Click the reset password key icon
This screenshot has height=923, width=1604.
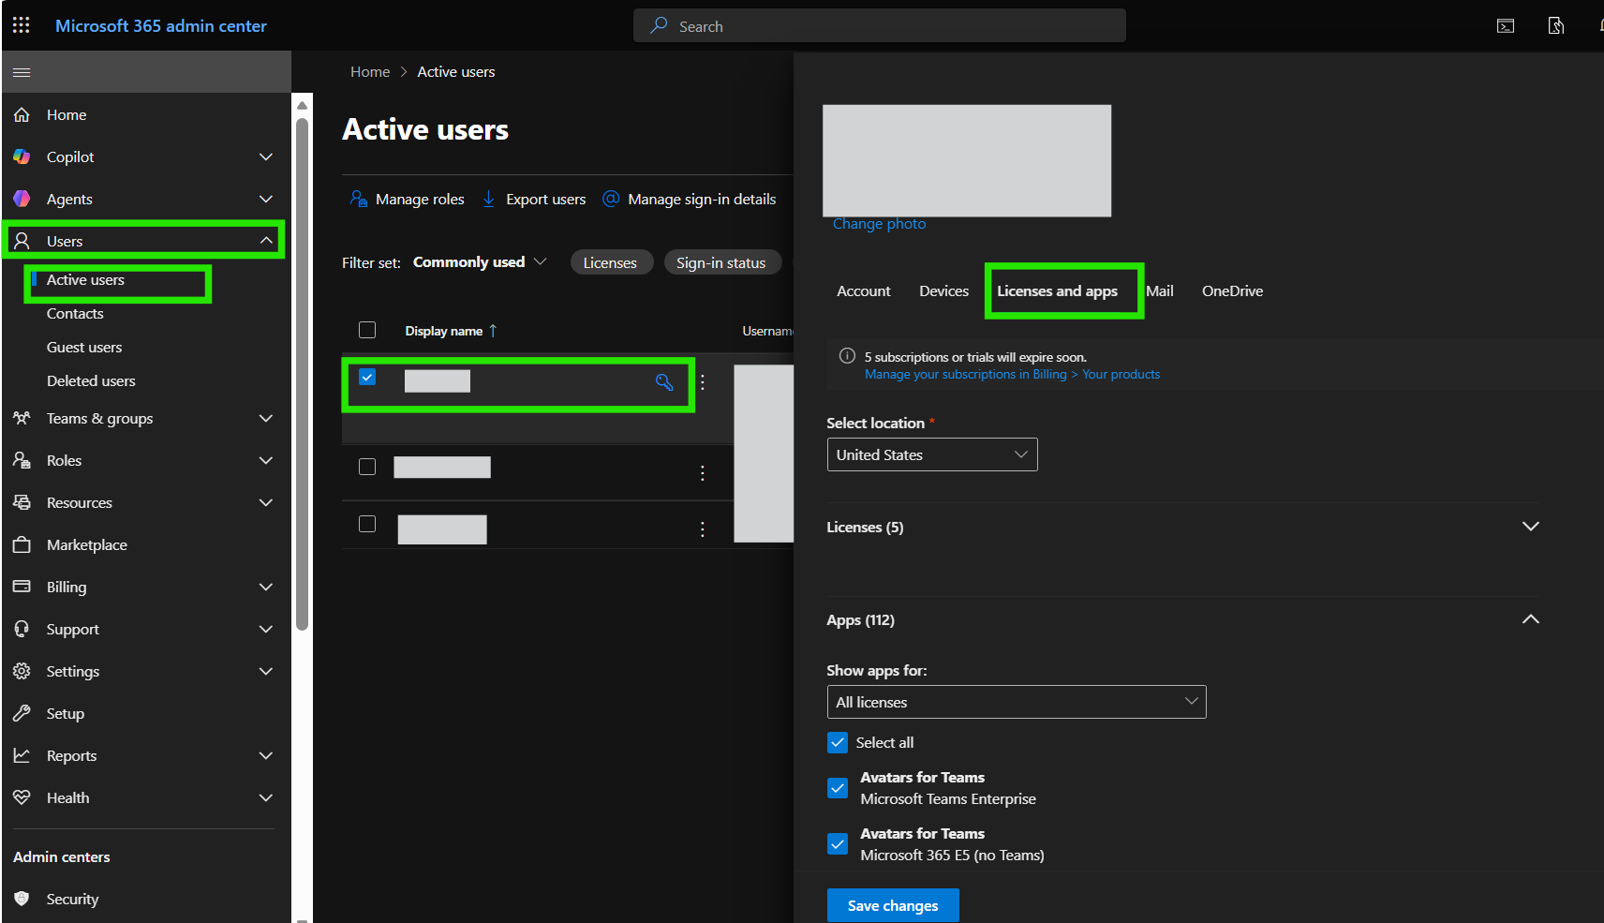click(664, 381)
